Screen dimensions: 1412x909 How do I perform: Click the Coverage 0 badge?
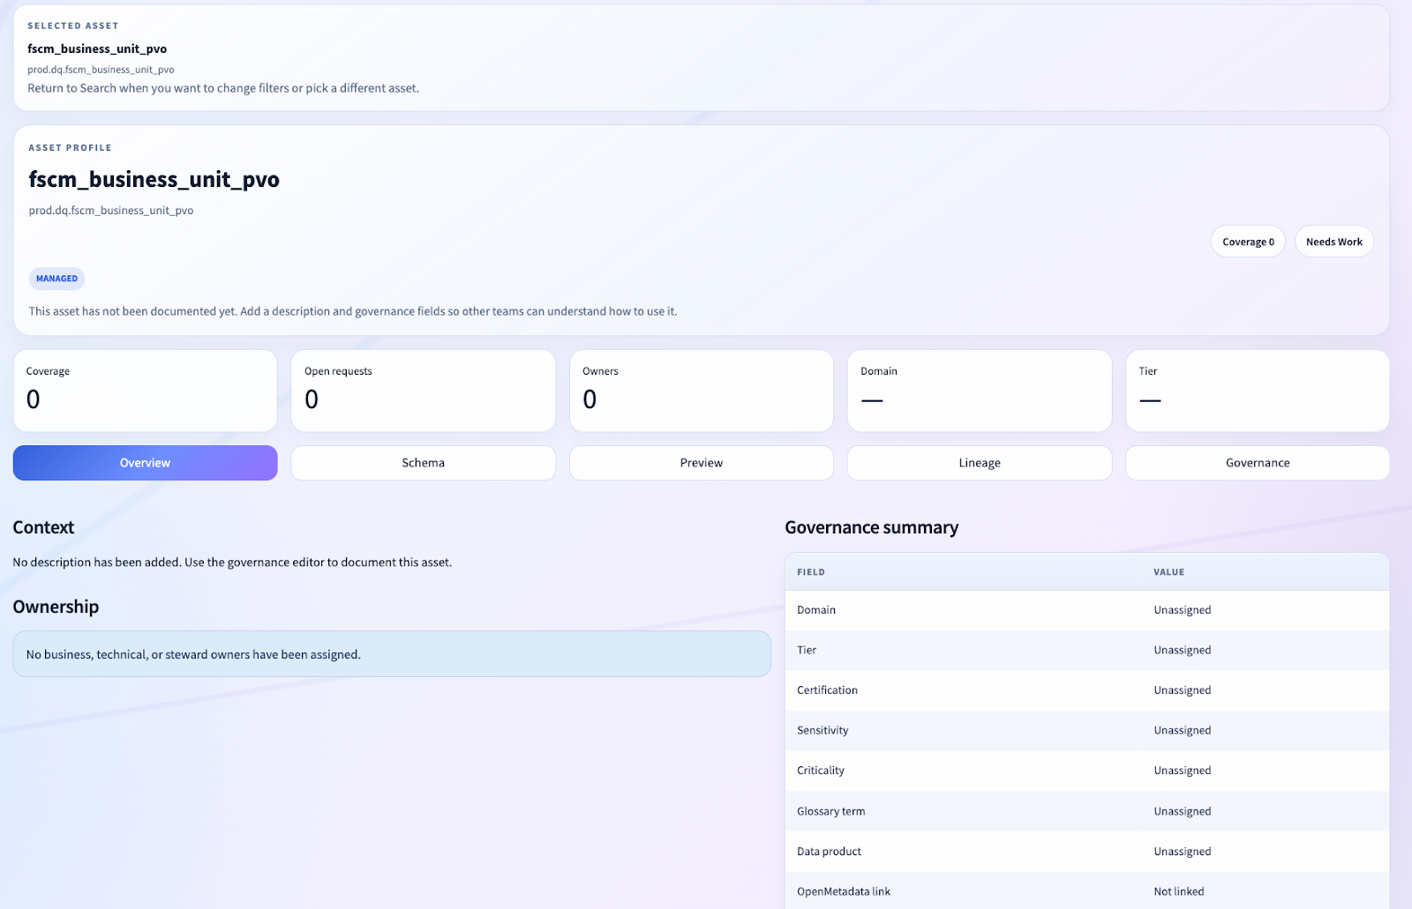(x=1247, y=242)
